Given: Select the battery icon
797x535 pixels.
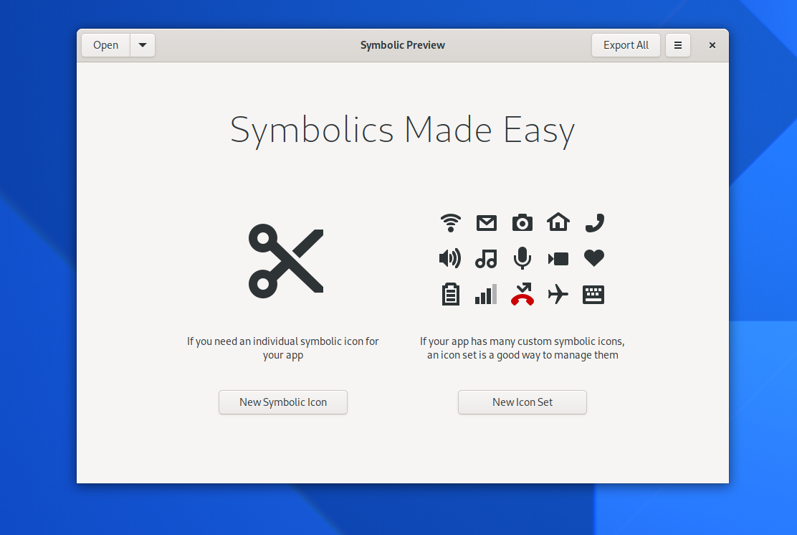Looking at the screenshot, I should coord(450,294).
